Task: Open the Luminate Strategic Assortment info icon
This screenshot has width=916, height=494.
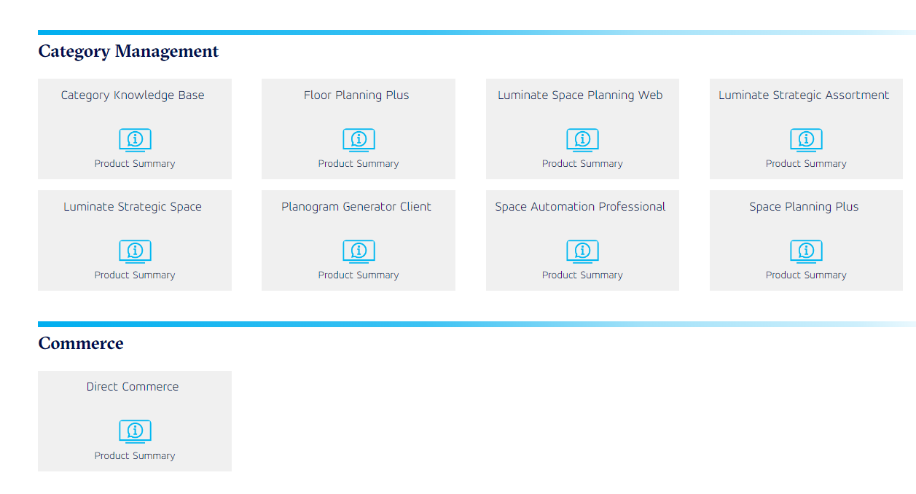Action: 805,139
